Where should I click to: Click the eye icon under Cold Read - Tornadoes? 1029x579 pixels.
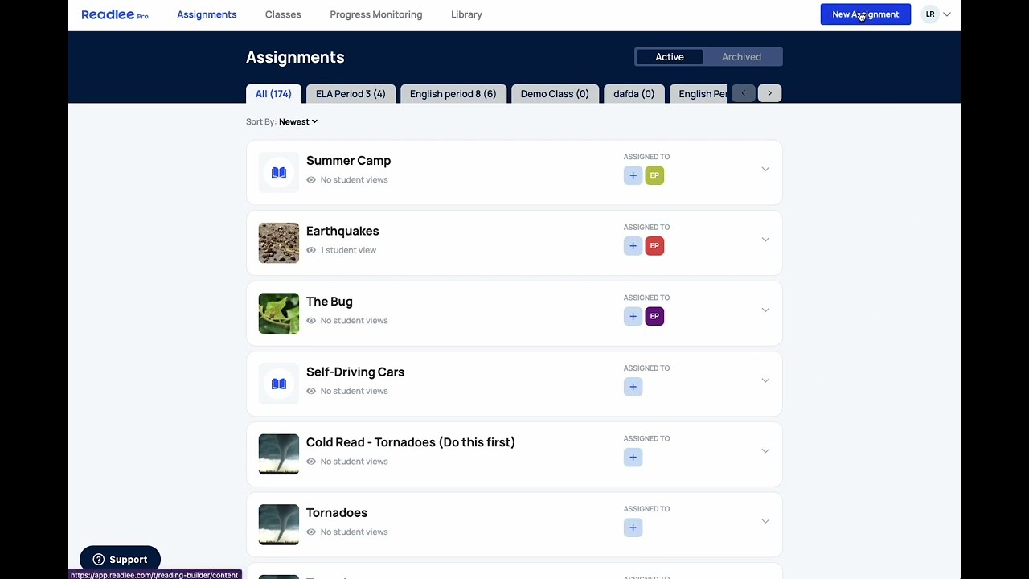(x=311, y=462)
